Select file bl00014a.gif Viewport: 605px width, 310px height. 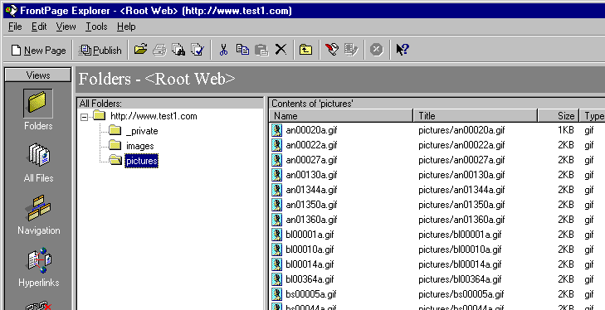pyautogui.click(x=310, y=264)
